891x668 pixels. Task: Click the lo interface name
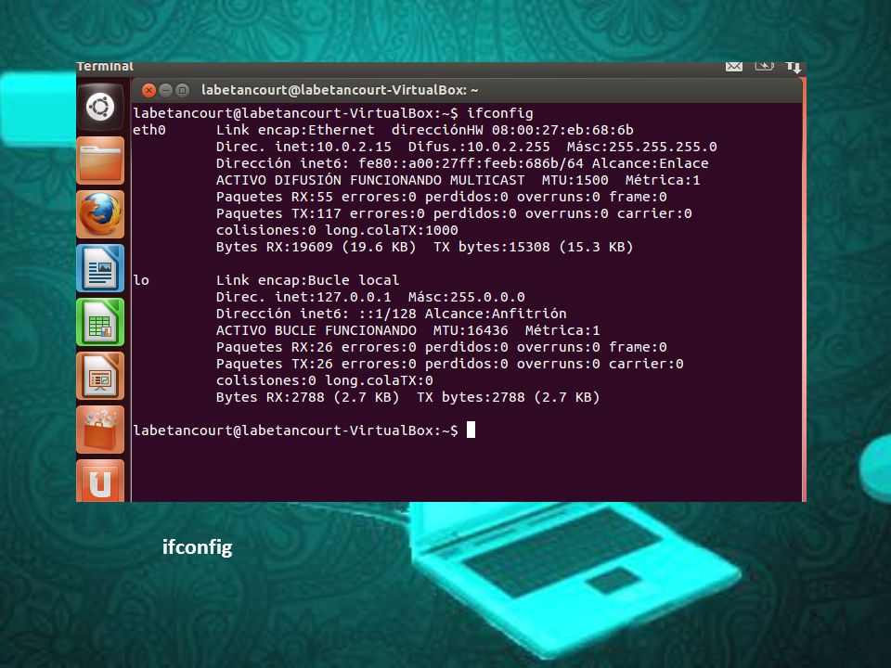click(141, 280)
